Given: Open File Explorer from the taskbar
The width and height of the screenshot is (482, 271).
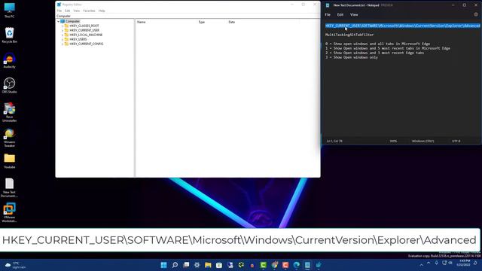Looking at the screenshot, I should (x=208, y=265).
